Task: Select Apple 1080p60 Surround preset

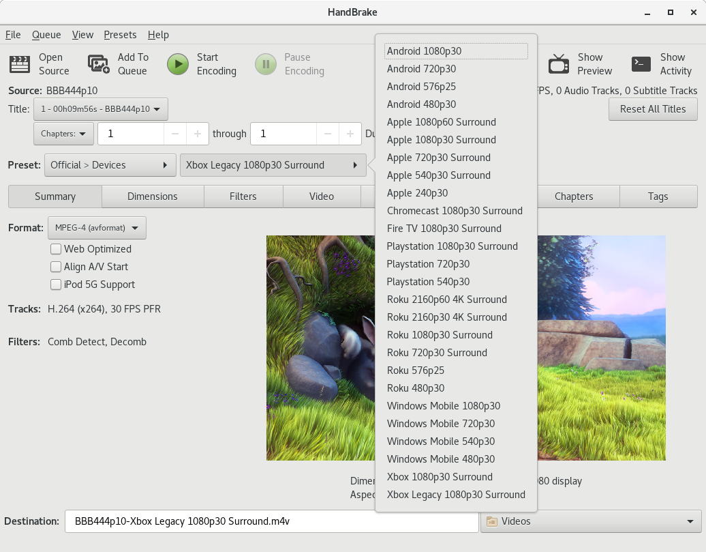Action: click(456, 121)
